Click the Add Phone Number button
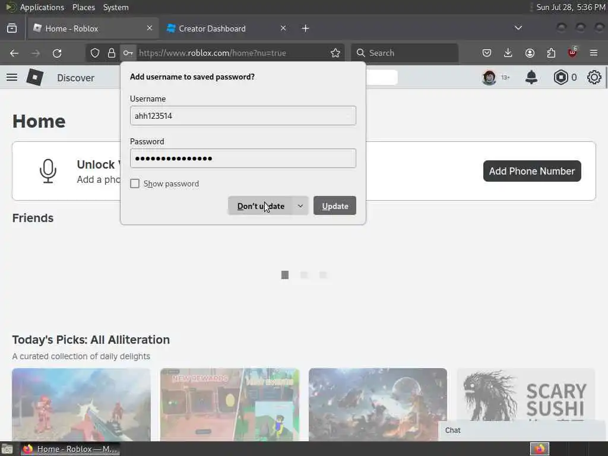608x456 pixels. [532, 171]
